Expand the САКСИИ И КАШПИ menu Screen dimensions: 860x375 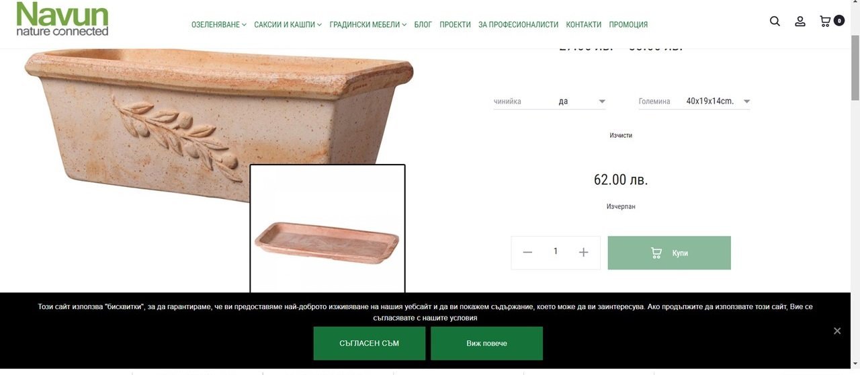click(x=288, y=25)
